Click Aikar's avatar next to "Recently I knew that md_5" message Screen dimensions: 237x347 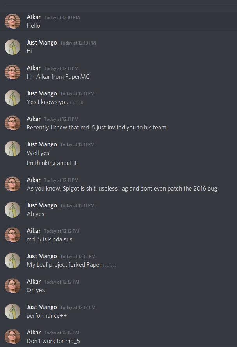point(12,123)
